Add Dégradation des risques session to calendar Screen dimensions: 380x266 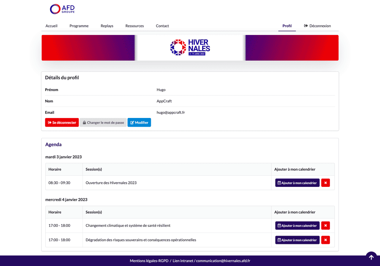297,240
